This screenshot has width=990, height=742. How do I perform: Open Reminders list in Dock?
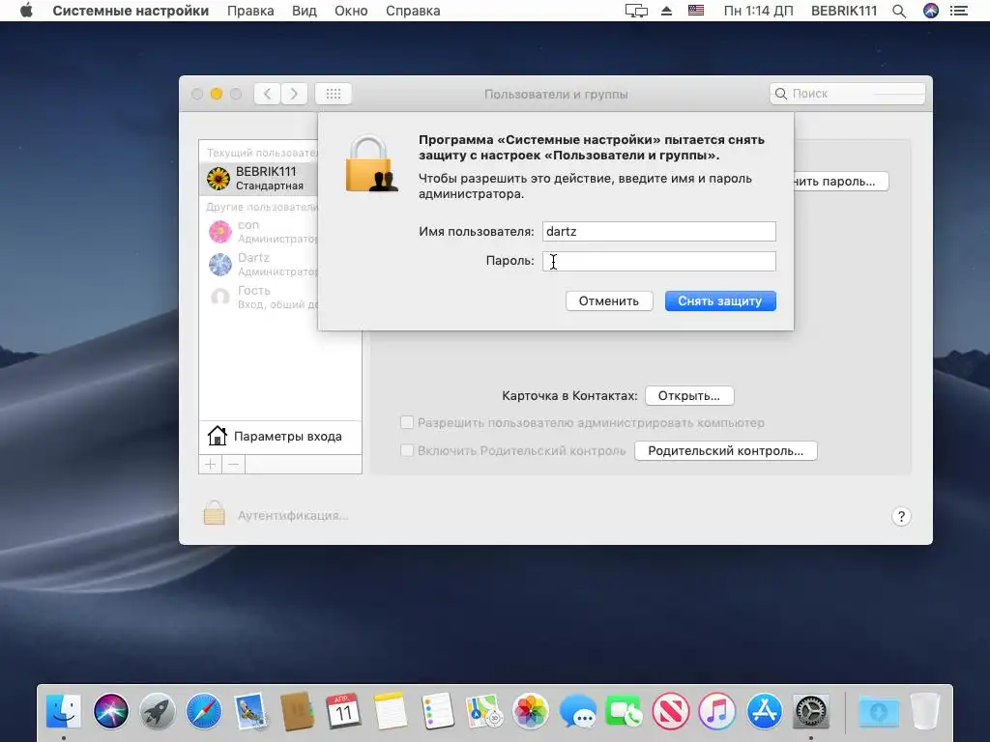[437, 711]
